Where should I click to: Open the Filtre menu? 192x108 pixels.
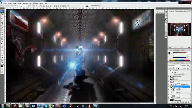[x=30, y=3]
